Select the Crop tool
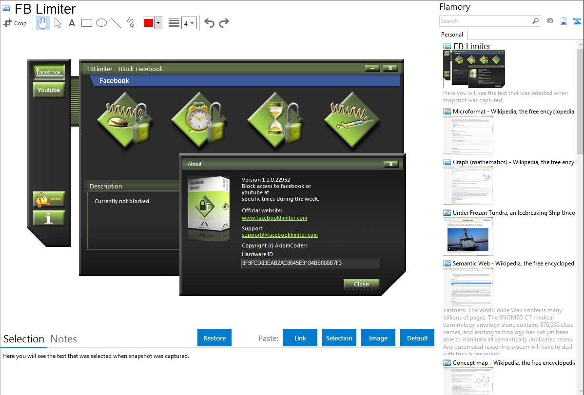Screen dimensions: 584x395 pyautogui.click(x=15, y=23)
